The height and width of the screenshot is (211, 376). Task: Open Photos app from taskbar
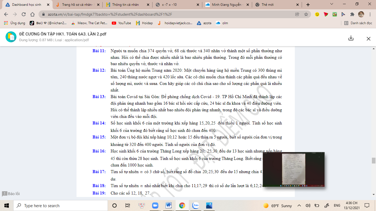click(209, 206)
